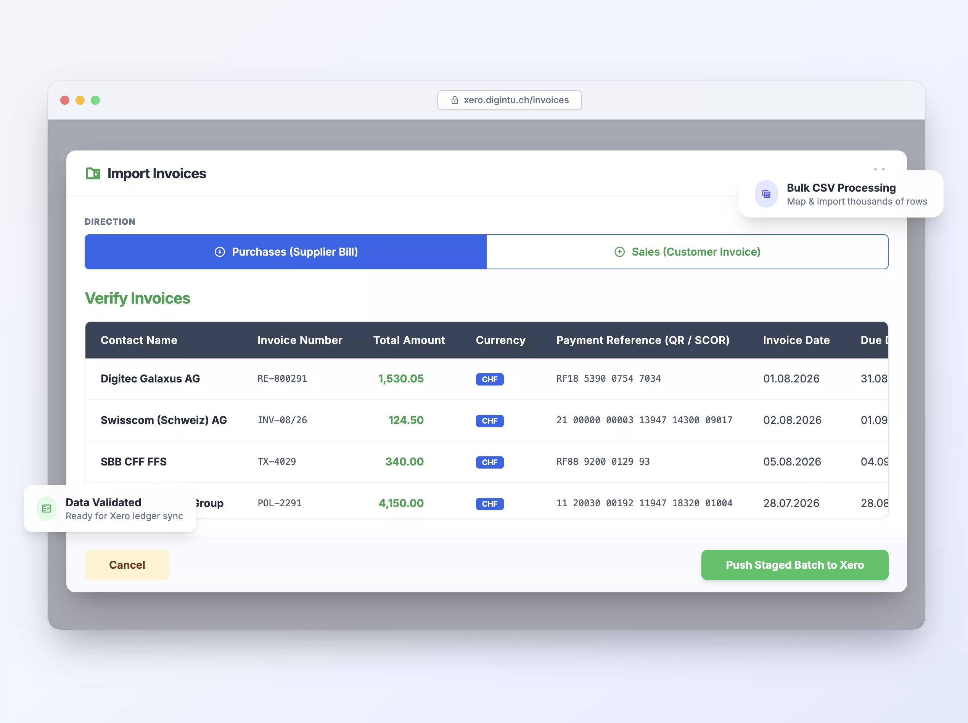
Task: Click the download arrow icon on Purchases tab
Action: coord(220,252)
